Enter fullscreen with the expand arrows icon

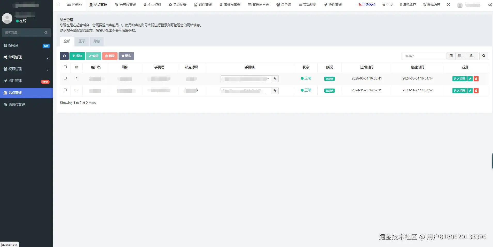449,5
